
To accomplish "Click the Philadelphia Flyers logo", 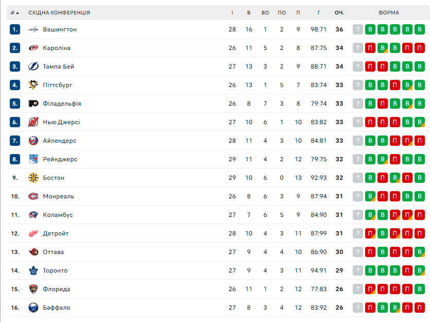I will 33,104.
